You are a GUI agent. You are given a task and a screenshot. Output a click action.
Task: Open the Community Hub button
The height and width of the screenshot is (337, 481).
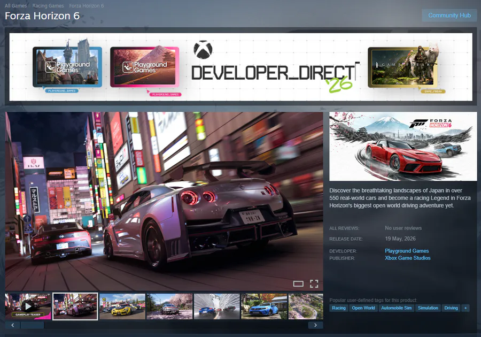[449, 16]
